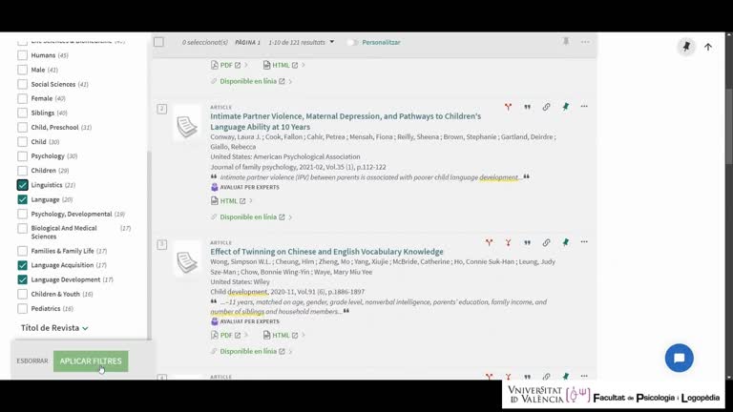Unpin the Effect of Twinning article
The height and width of the screenshot is (412, 733).
click(566, 242)
